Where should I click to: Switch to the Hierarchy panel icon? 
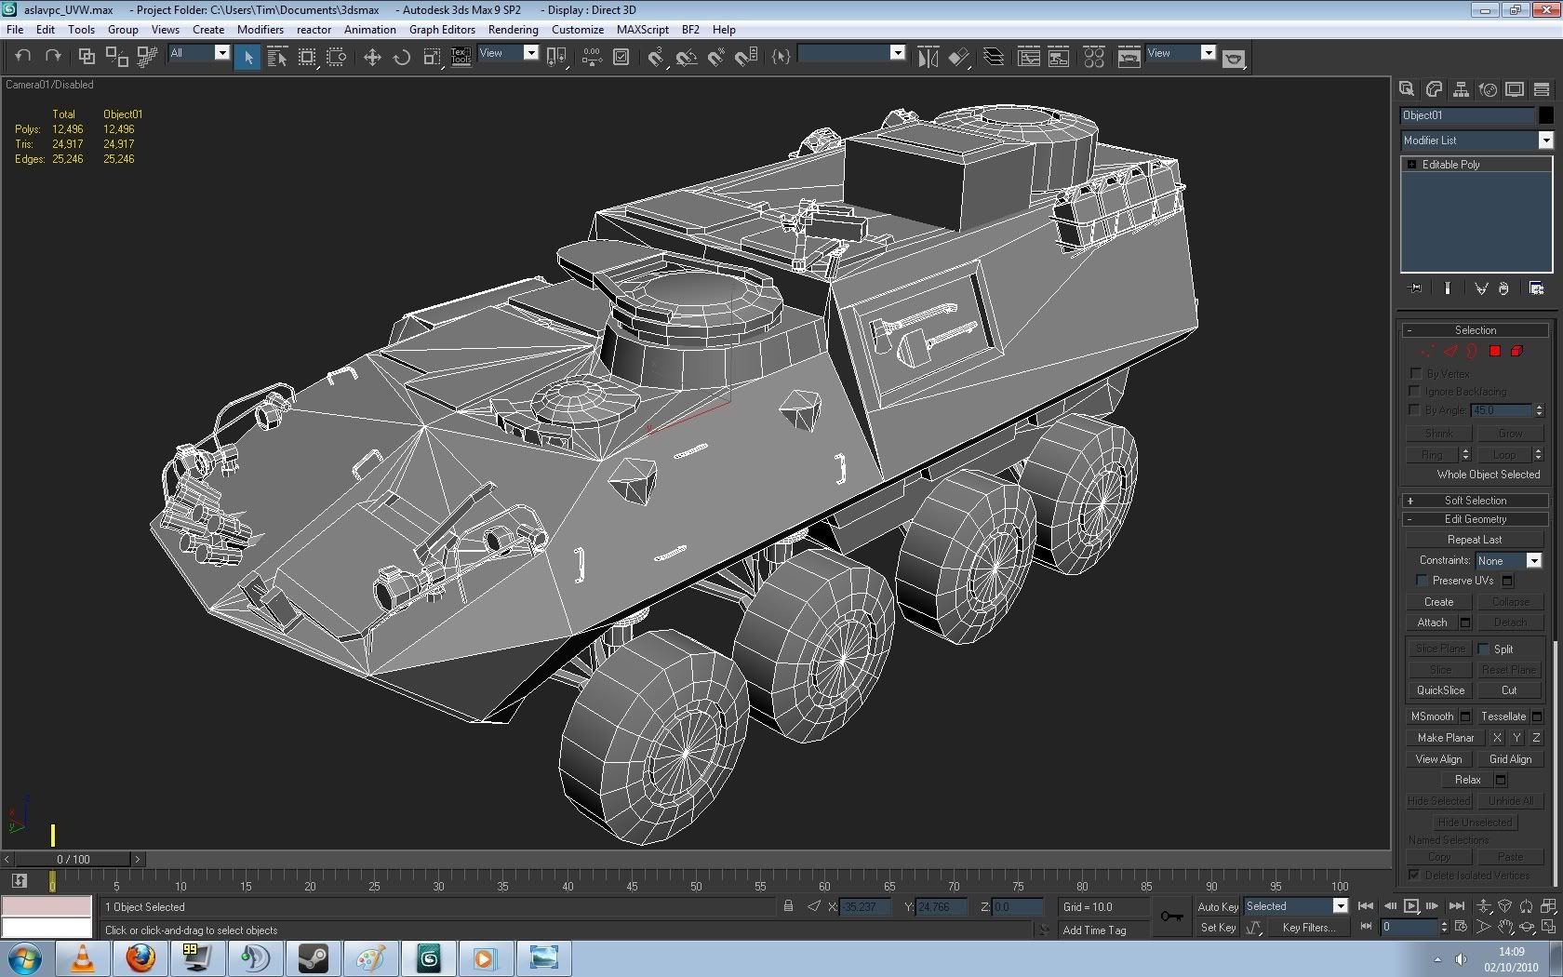pos(1461,89)
